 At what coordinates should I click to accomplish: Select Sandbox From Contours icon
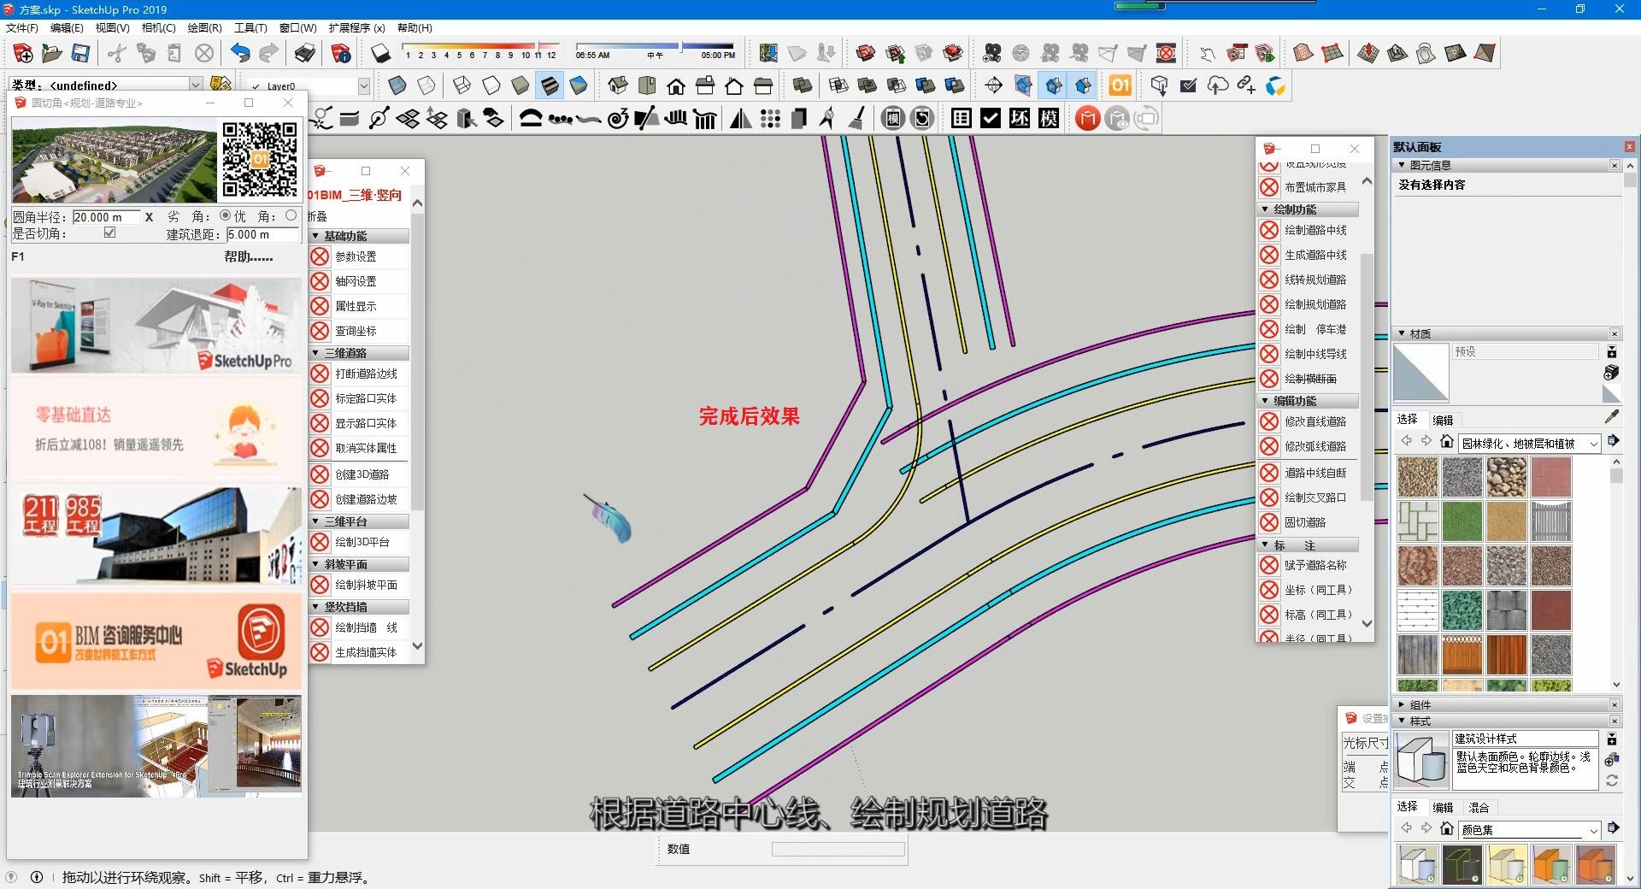point(1303,54)
